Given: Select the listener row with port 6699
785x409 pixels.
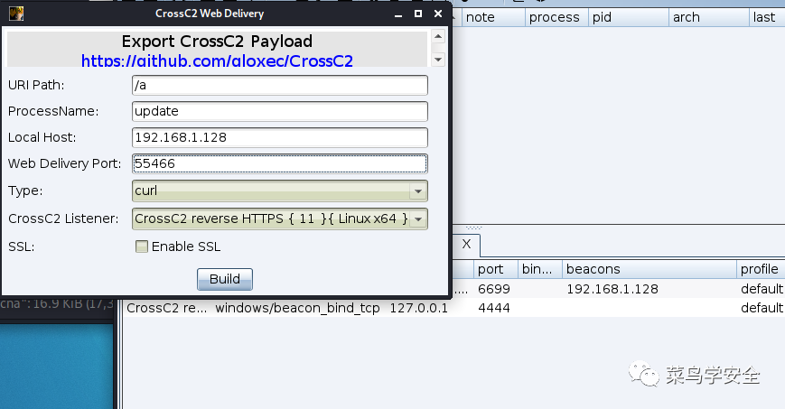Looking at the screenshot, I should point(619,289).
